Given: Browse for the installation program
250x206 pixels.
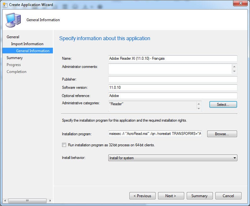Looking at the screenshot, I should pos(222,134).
